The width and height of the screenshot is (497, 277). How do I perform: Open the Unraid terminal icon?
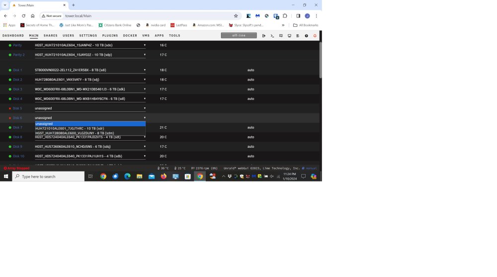(272, 36)
